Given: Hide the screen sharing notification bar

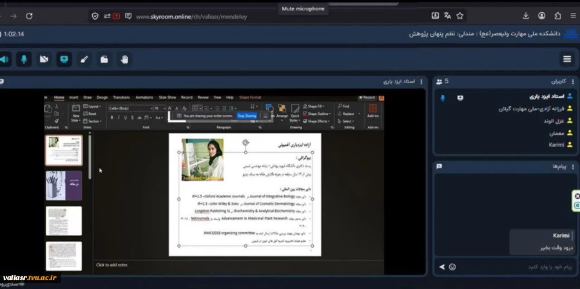Looking at the screenshot, I should pyautogui.click(x=266, y=116).
